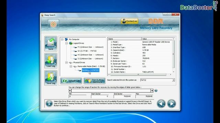
Task: Click the scroll right arrow of properties list
Action: pyautogui.click(x=170, y=74)
